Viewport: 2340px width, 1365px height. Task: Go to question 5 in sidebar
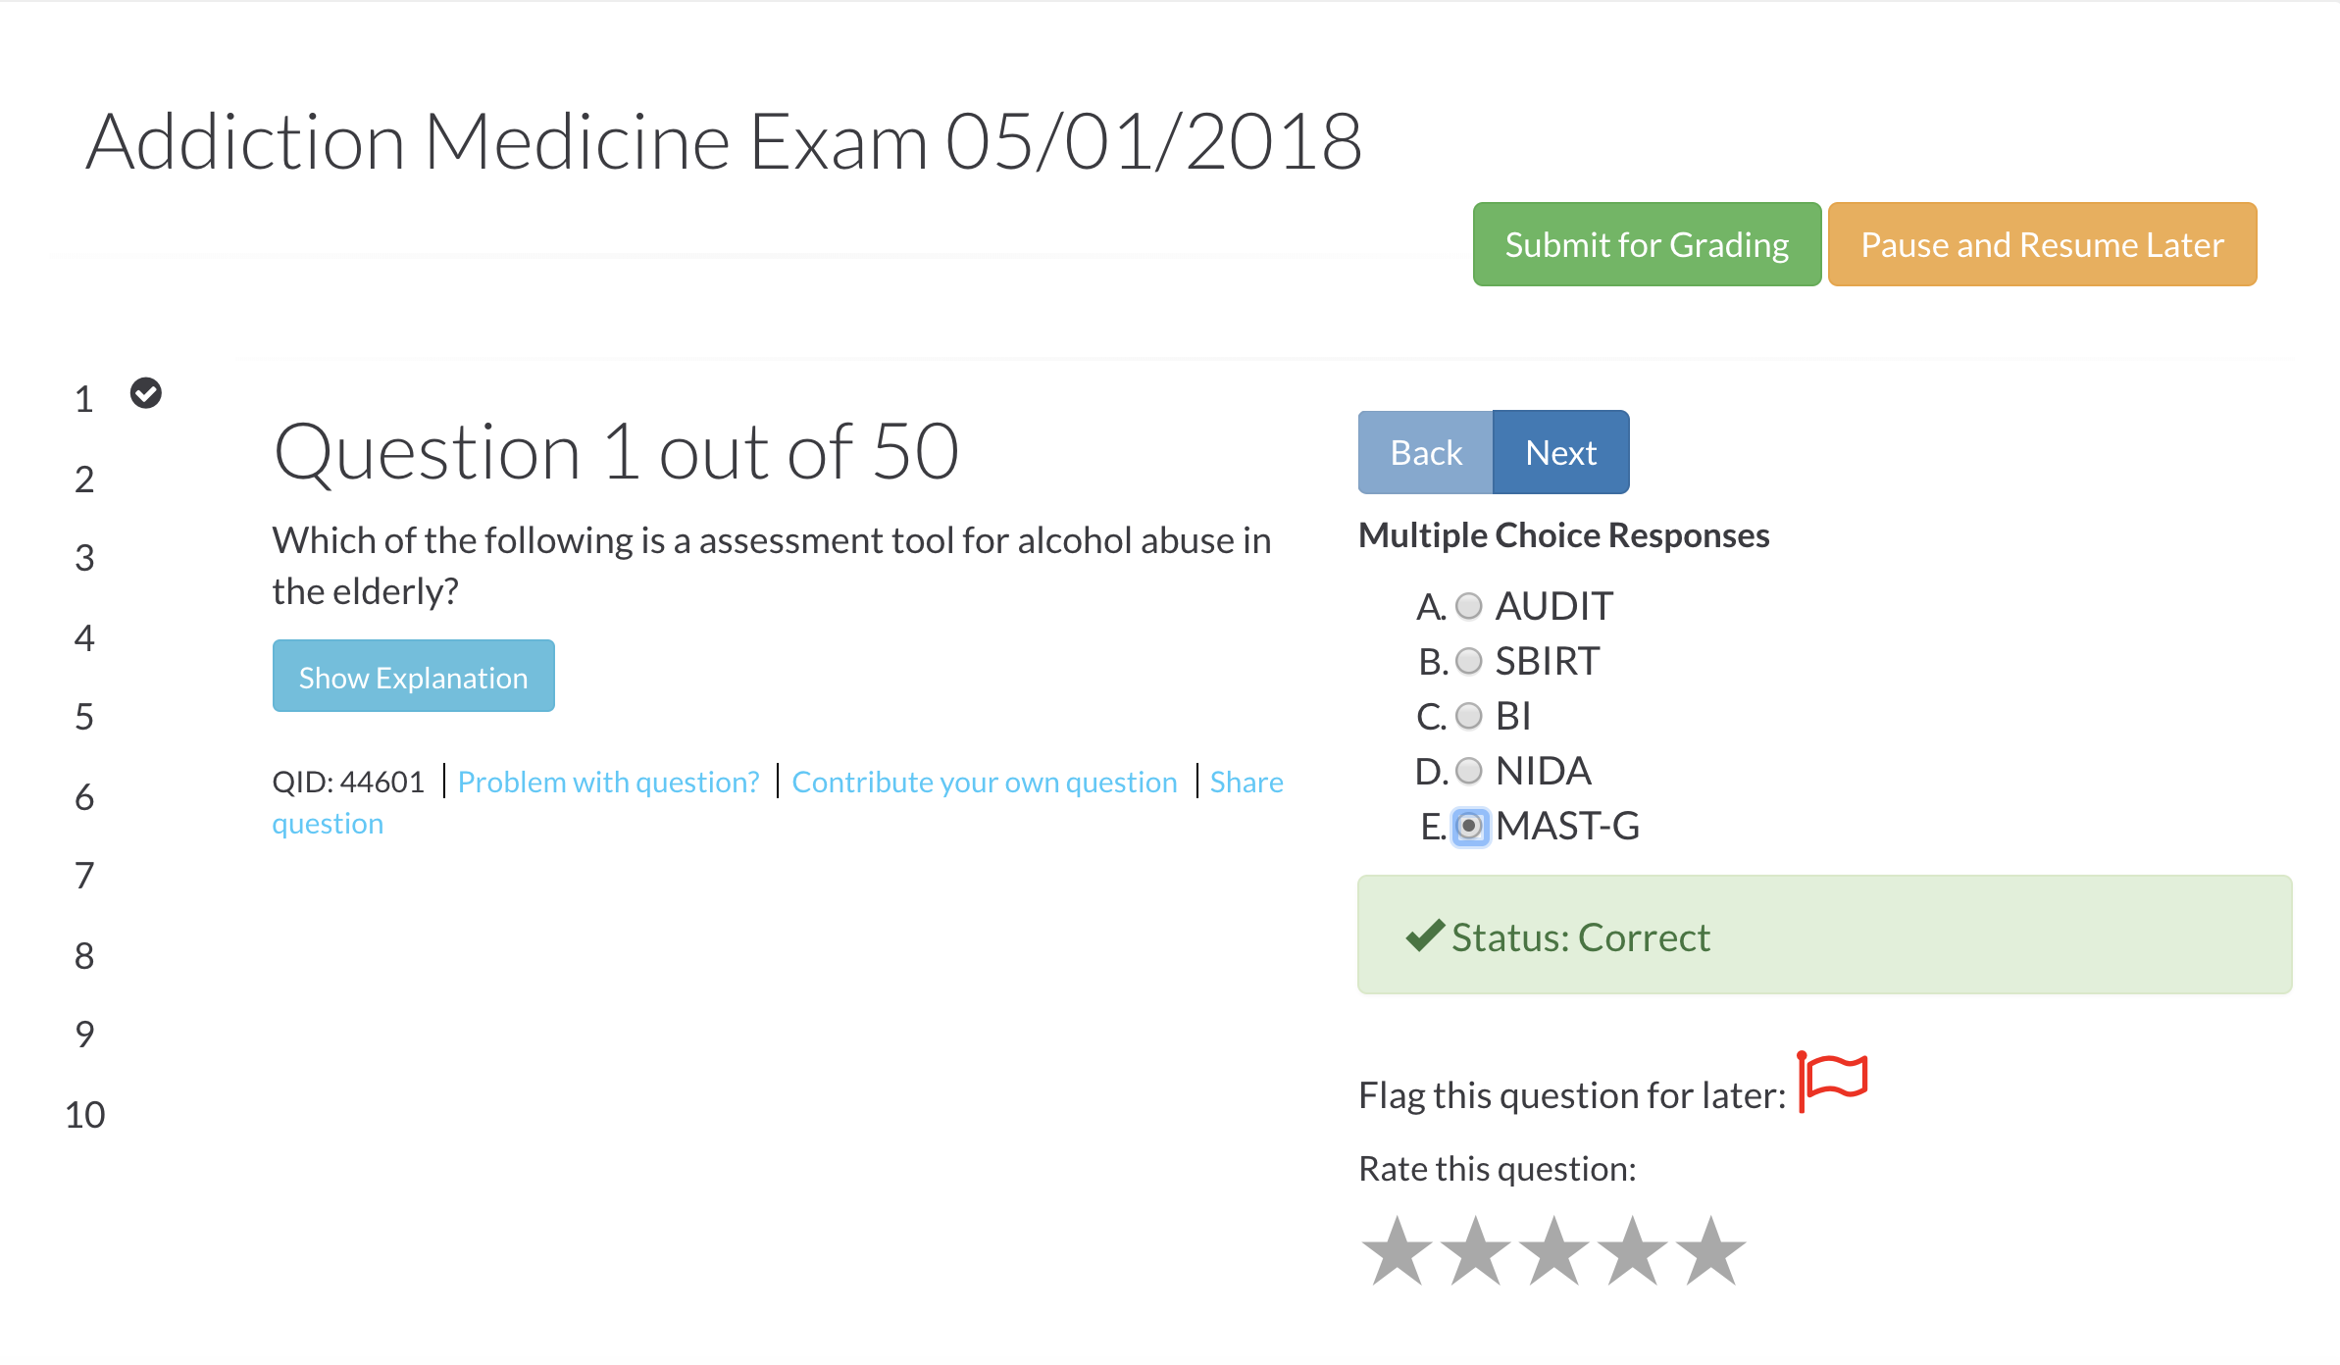(84, 718)
